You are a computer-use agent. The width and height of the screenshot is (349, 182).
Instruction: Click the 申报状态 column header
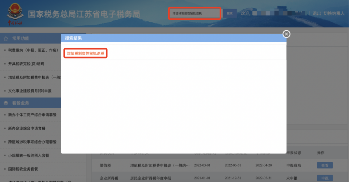pos(294,153)
